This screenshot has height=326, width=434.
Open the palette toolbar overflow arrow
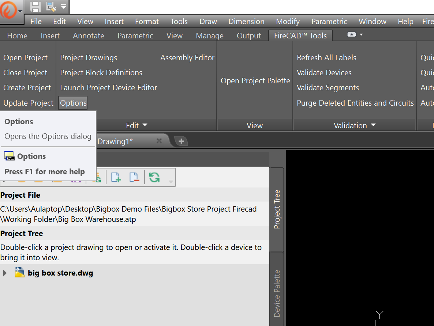coord(171,181)
